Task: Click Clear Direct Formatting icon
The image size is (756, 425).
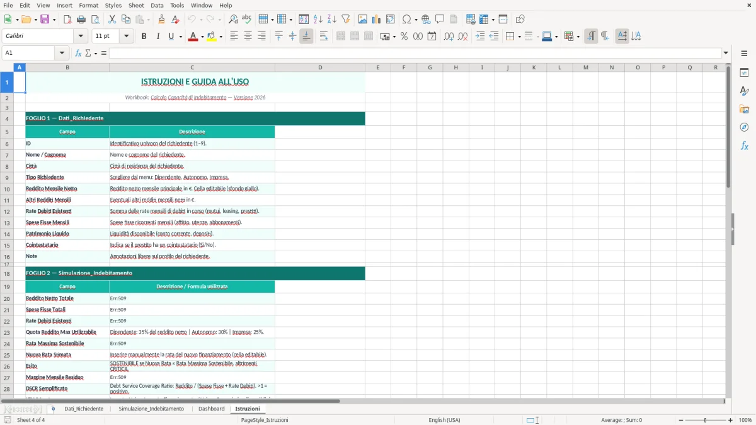Action: click(175, 20)
